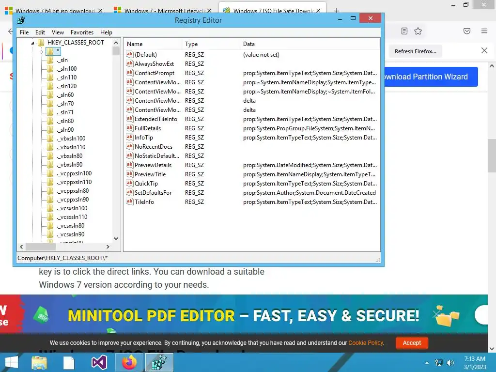
Task: Open the Cookie Policy link
Action: point(366,343)
